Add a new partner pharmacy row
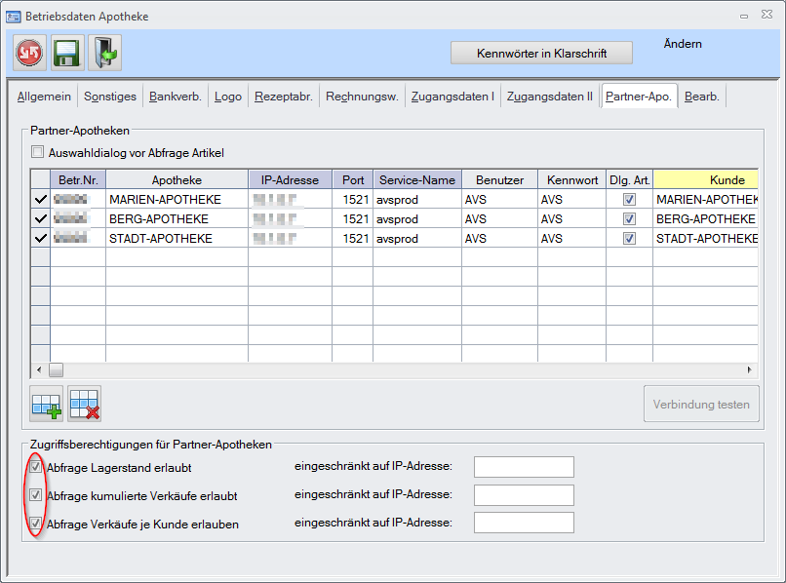The image size is (786, 583). [x=46, y=404]
